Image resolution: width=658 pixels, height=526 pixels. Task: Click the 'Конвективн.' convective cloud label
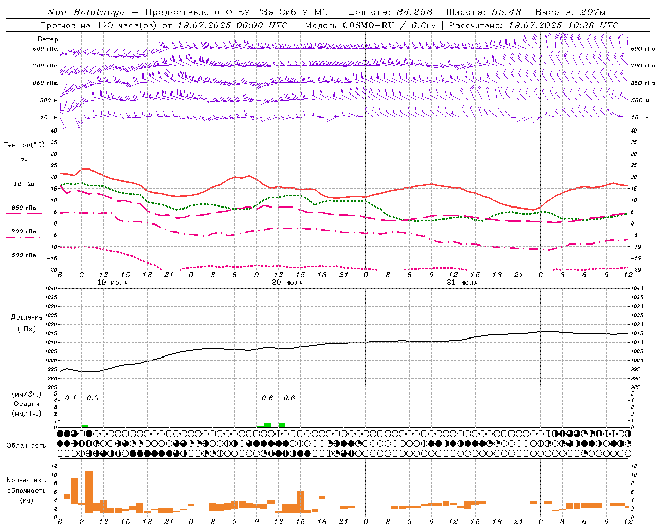tap(27, 480)
